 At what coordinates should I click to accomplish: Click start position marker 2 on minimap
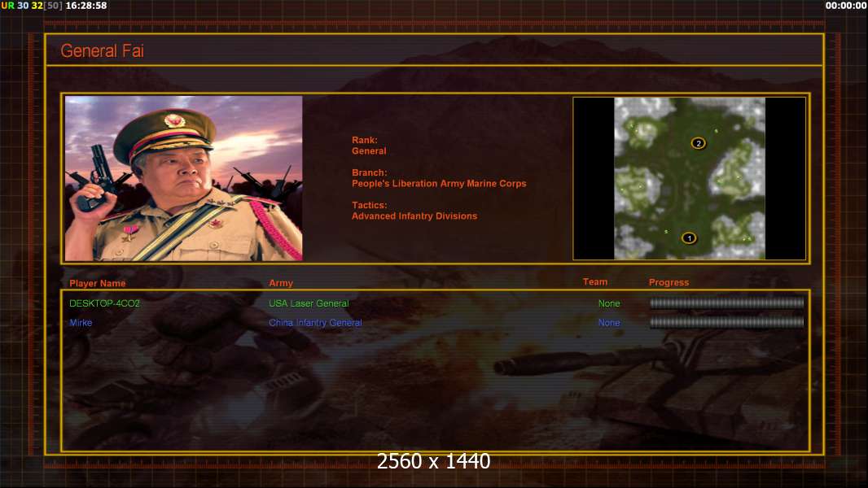point(698,143)
